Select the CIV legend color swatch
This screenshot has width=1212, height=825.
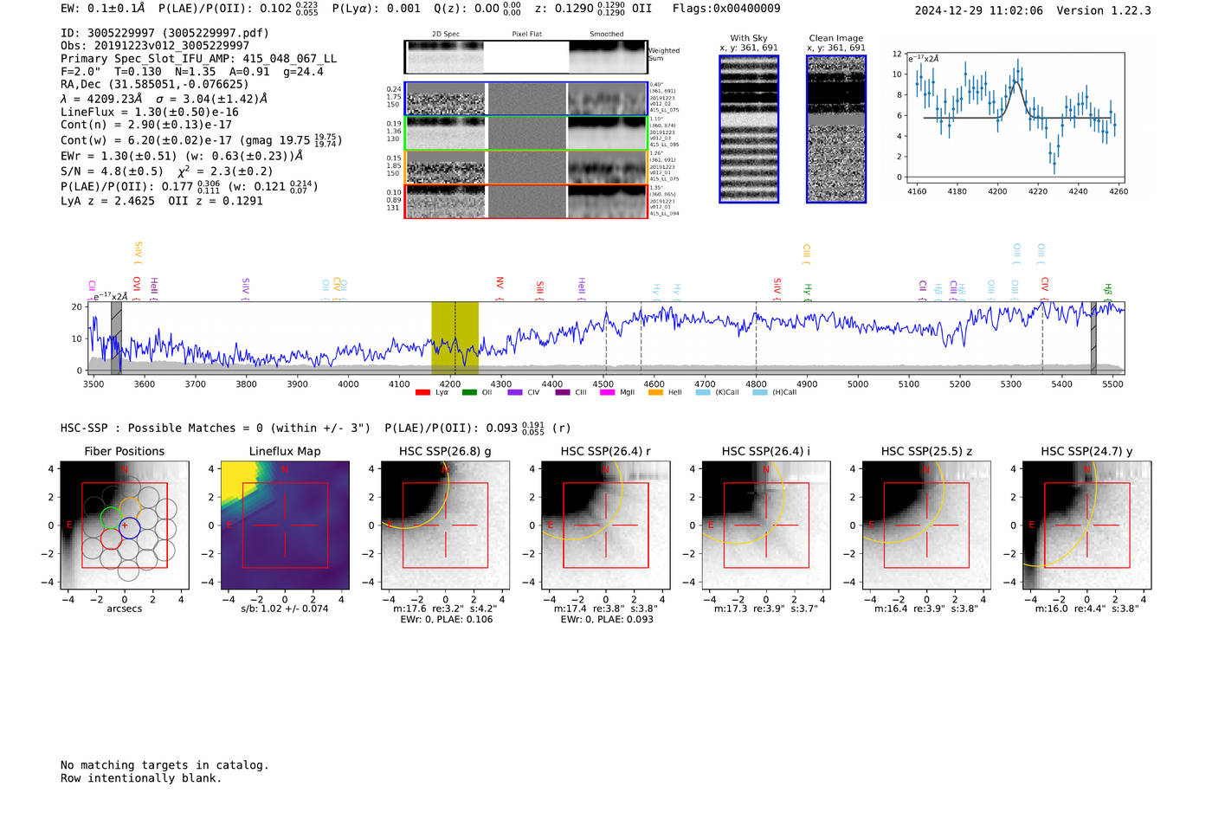point(515,392)
